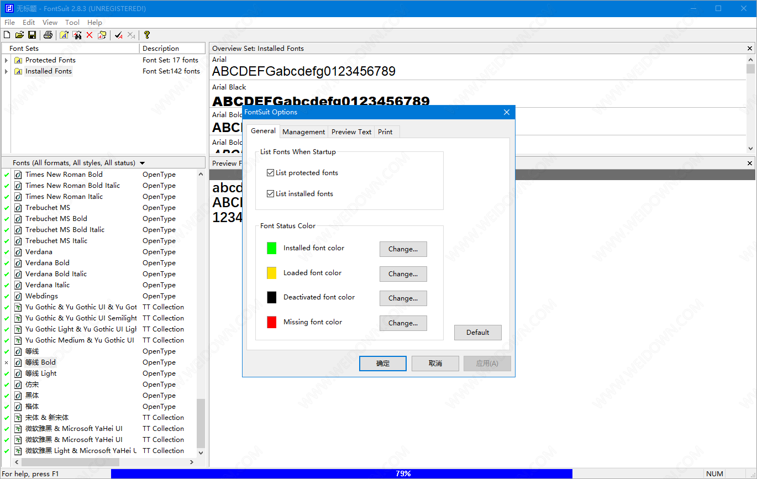Click the New document toolbar icon
The width and height of the screenshot is (757, 479).
point(7,35)
